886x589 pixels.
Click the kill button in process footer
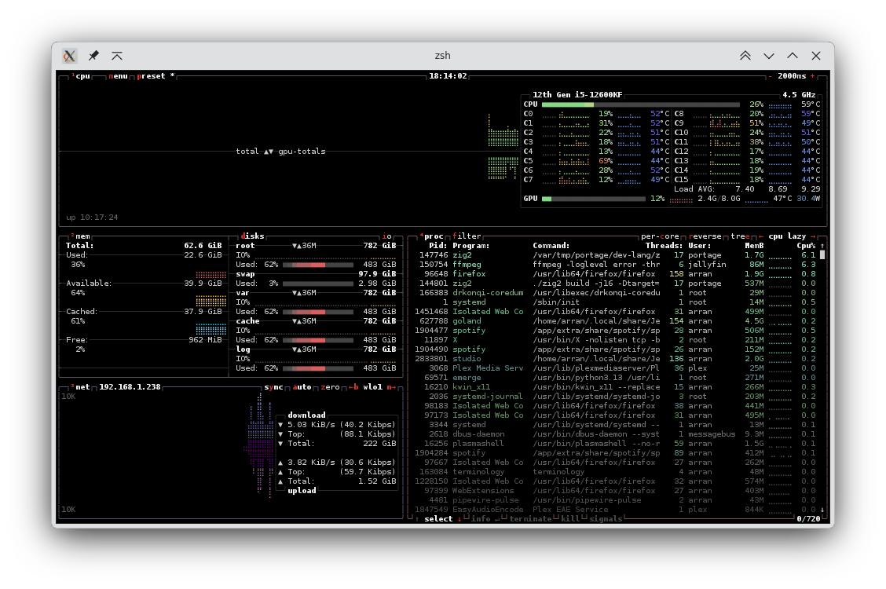point(570,519)
